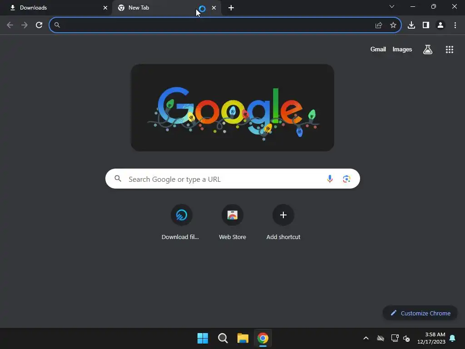Open network status tray icon
Screen dimensions: 465x349
pos(395,338)
